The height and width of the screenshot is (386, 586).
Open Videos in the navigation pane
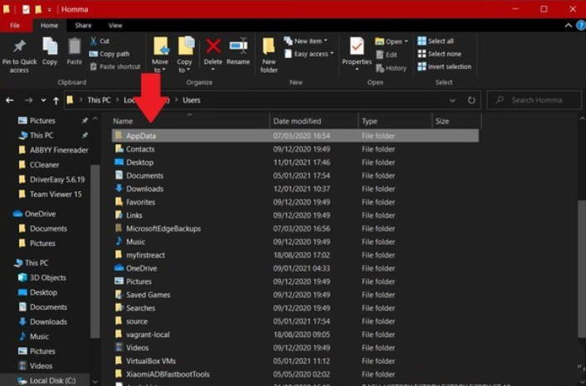click(36, 366)
